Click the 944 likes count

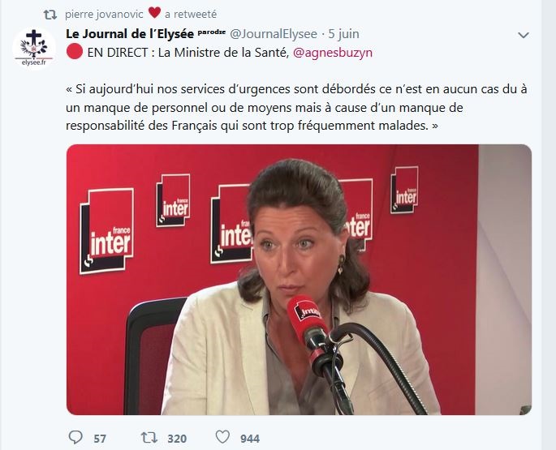[250, 439]
